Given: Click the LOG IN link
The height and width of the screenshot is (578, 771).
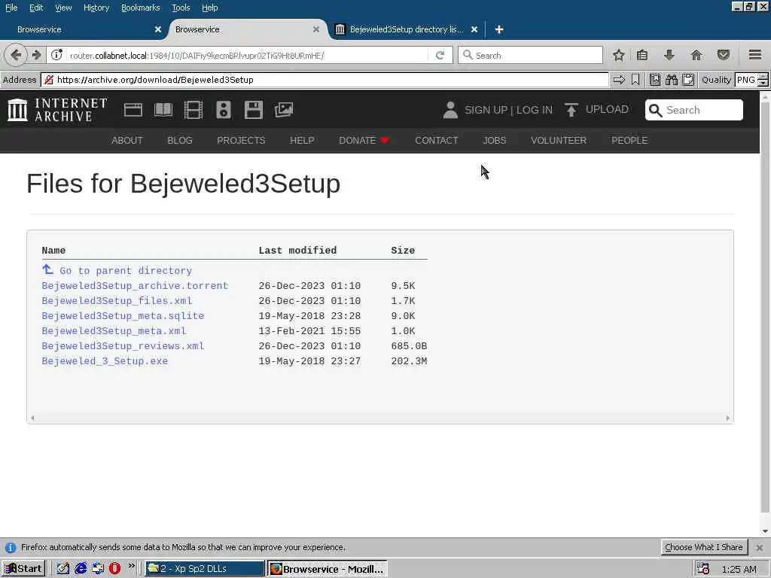Looking at the screenshot, I should (x=535, y=110).
